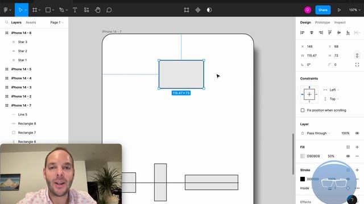This screenshot has height=204, width=364.
Task: Open the help question mark button
Action: 352,199
